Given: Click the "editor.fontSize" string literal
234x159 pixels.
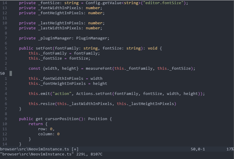Looking at the screenshot, I should (x=163, y=3).
